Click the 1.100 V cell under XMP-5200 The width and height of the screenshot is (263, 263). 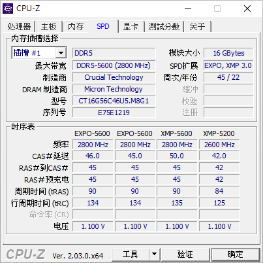[x=219, y=226]
